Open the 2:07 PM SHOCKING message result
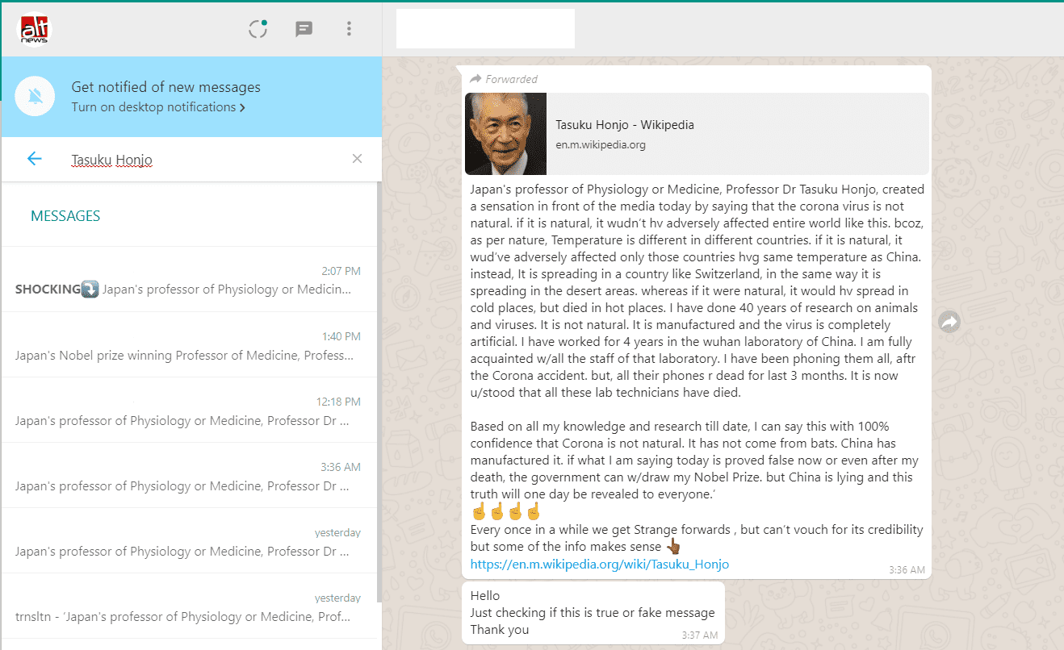Viewport: 1064px width, 650px height. [190, 280]
